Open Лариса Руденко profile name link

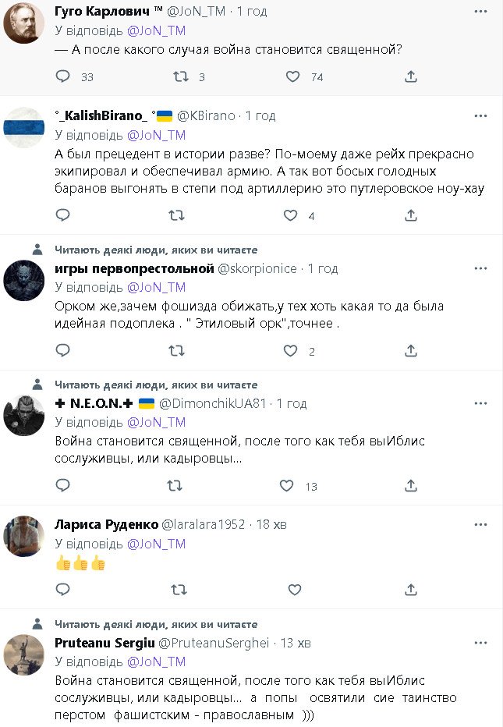105,524
